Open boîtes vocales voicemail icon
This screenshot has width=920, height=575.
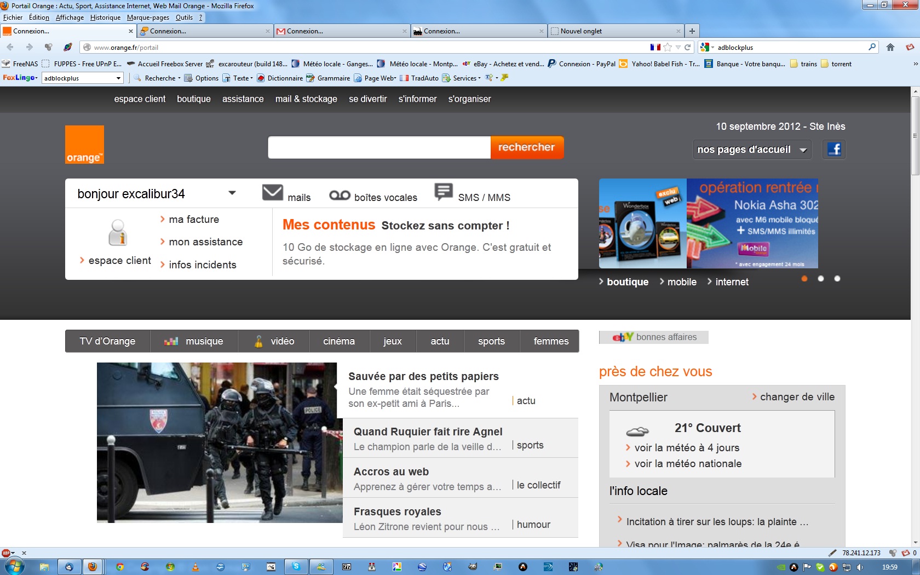click(340, 195)
